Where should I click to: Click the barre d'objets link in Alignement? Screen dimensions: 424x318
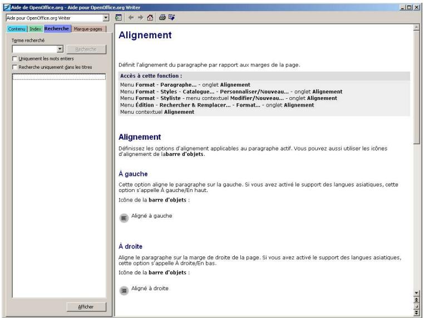(185, 154)
